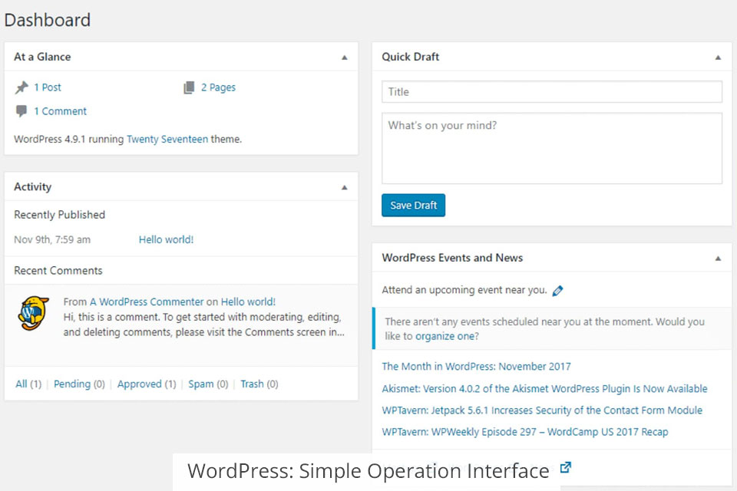The height and width of the screenshot is (491, 737).
Task: Collapse WordPress Events and News panel
Action: coord(718,259)
